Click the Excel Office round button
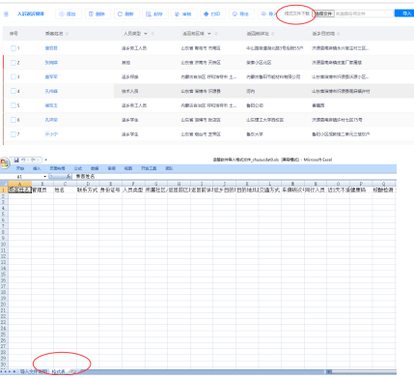The image size is (414, 379). 5,162
